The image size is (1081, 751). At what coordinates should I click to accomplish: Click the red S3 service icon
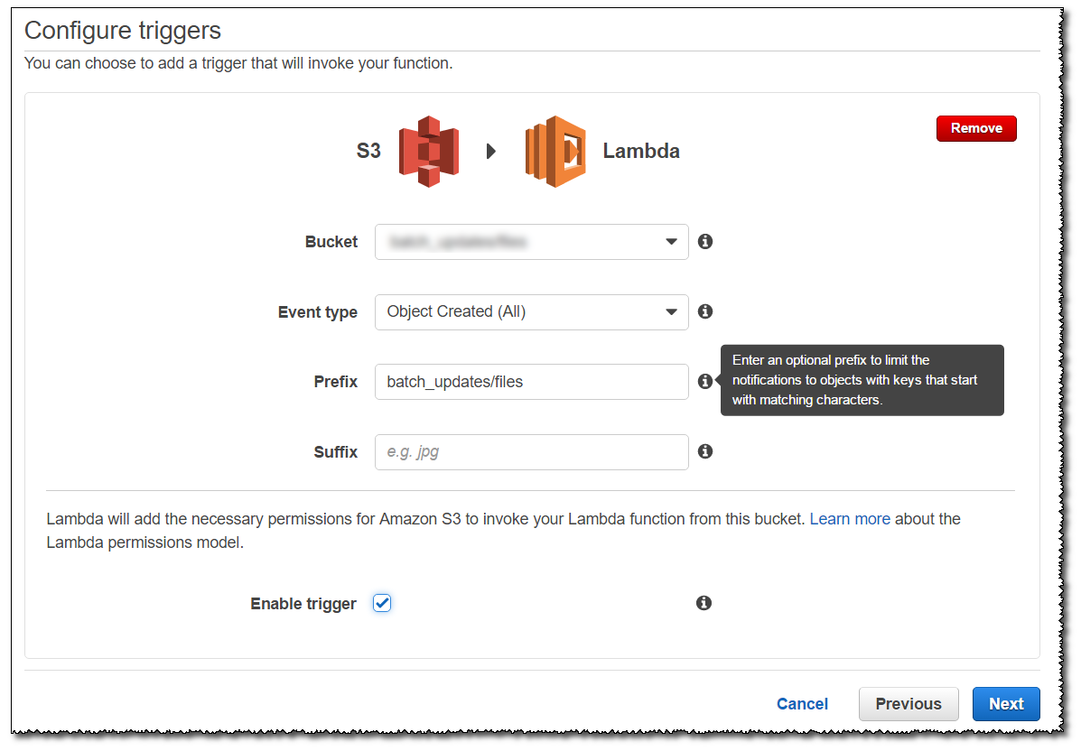click(429, 151)
